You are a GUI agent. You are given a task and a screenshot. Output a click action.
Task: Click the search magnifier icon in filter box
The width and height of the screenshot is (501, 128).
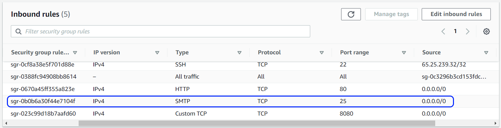pyautogui.click(x=18, y=31)
